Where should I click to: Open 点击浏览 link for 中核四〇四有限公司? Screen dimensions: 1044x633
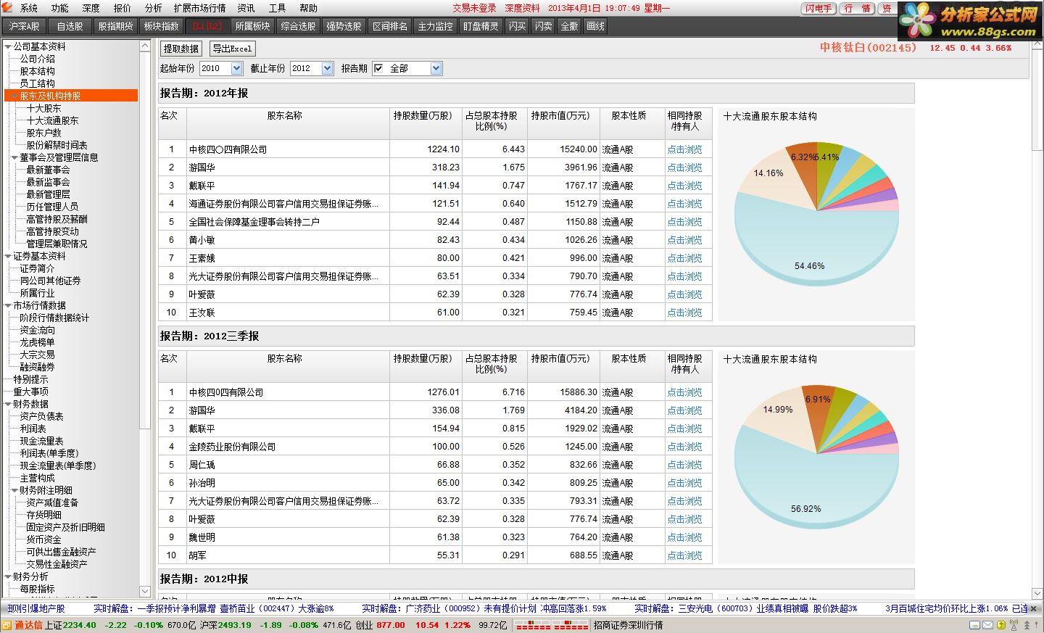pyautogui.click(x=684, y=149)
